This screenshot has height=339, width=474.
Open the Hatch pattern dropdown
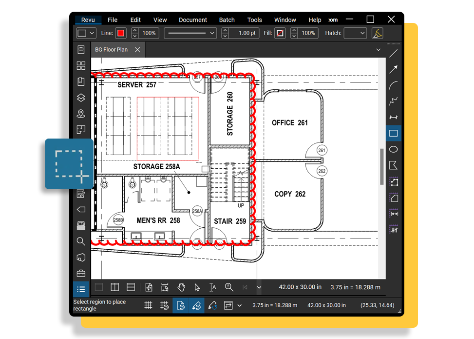tap(355, 33)
